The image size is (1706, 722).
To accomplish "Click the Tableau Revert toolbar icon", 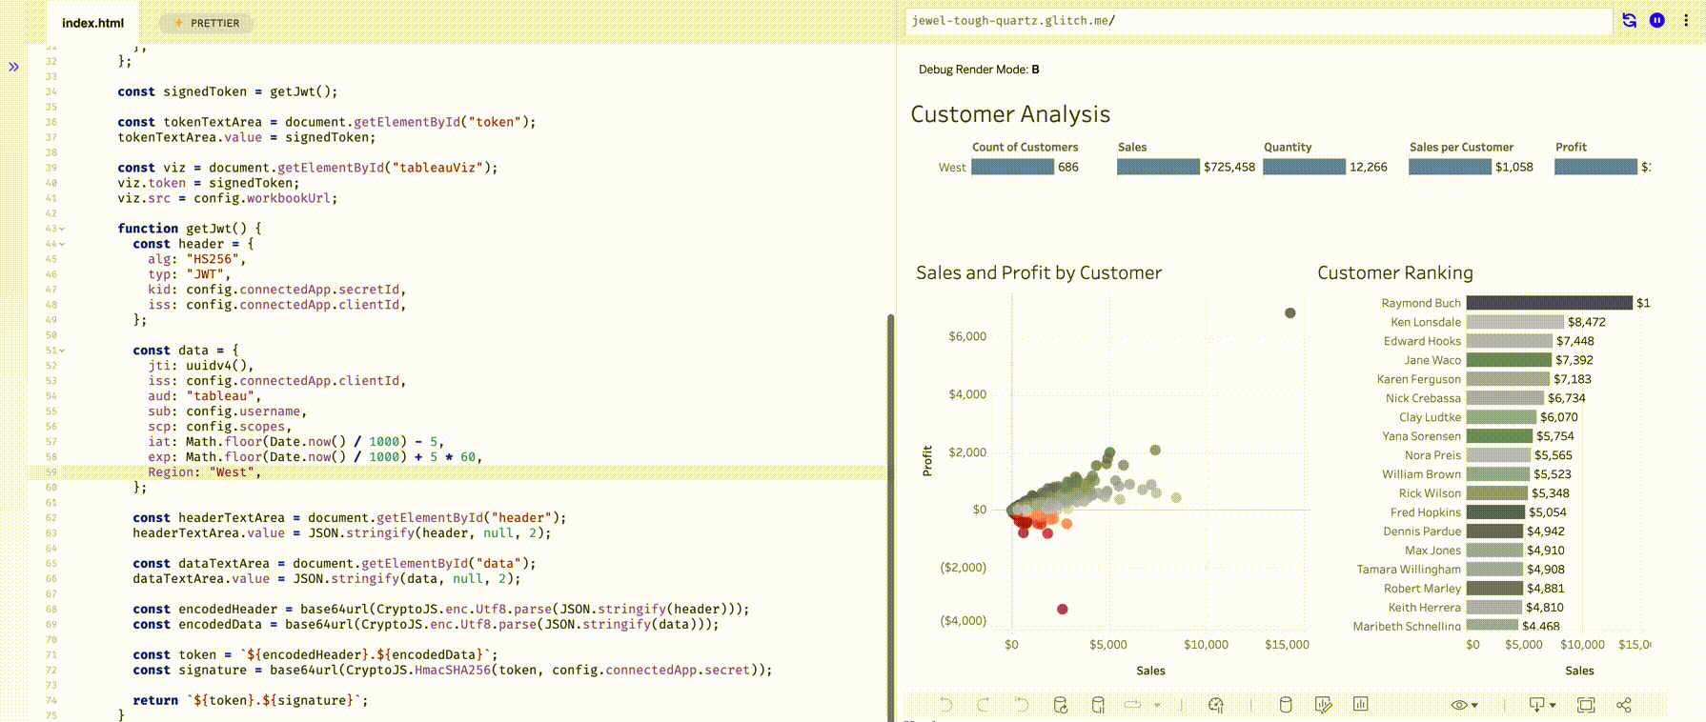I will pyautogui.click(x=1022, y=705).
